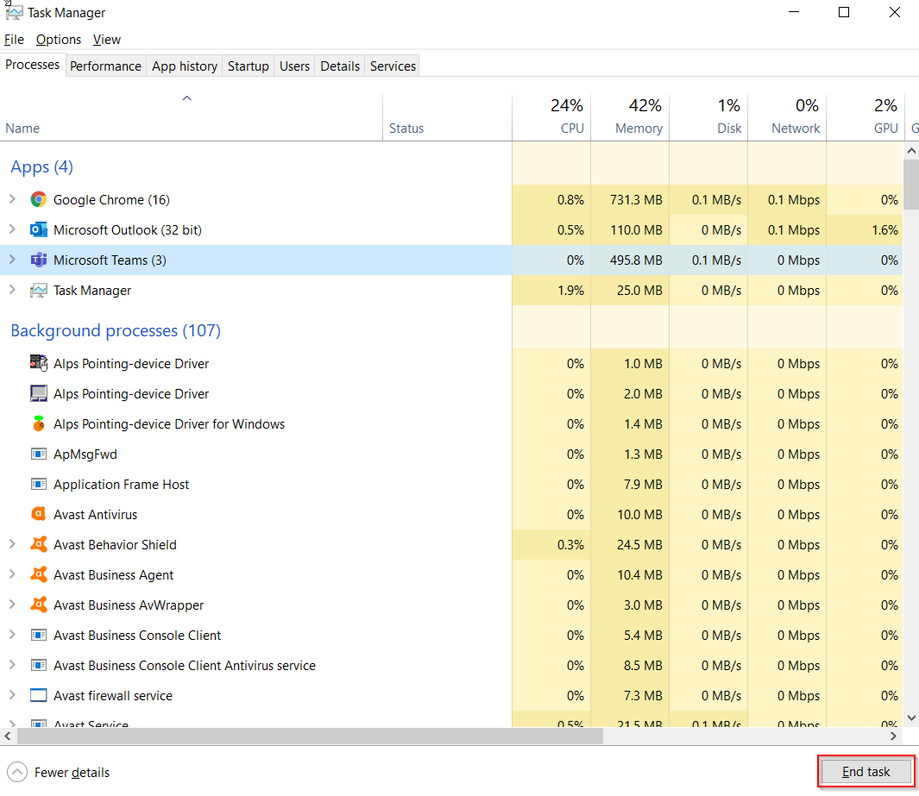
Task: Click the 1.9% CPU value for Task Manager
Action: tap(570, 291)
